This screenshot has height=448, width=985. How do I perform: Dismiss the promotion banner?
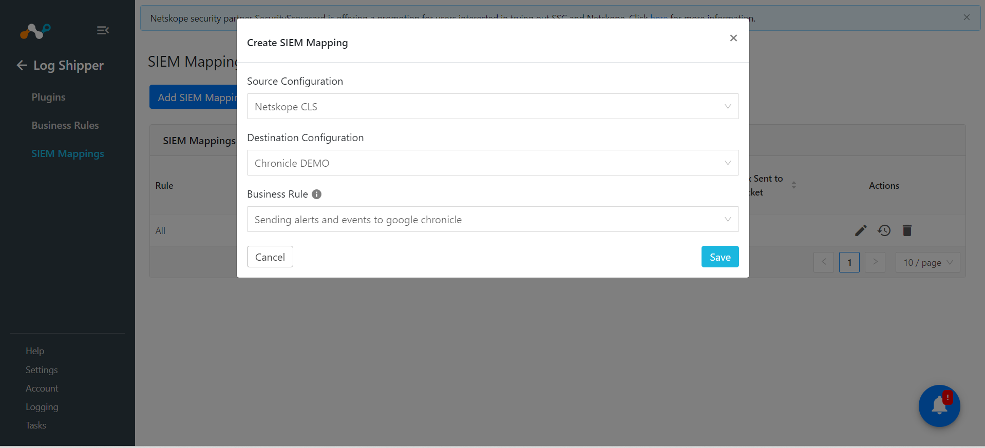[x=967, y=17]
